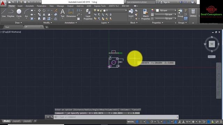
Task: Open the Express Tools ribbon tab
Action: point(100,6)
